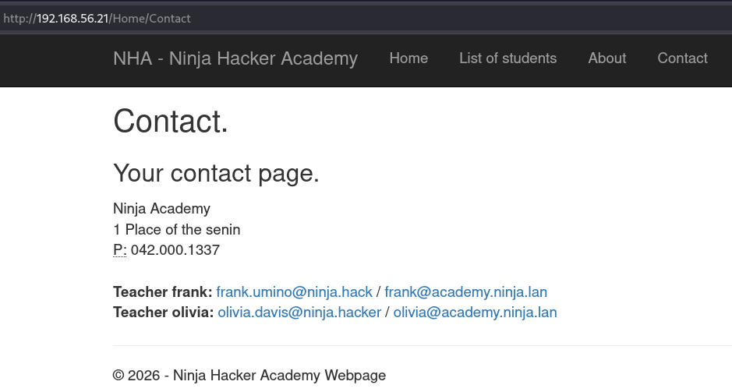The width and height of the screenshot is (732, 392).
Task: Click the olivia@academy.ninja.lan address
Action: click(475, 313)
